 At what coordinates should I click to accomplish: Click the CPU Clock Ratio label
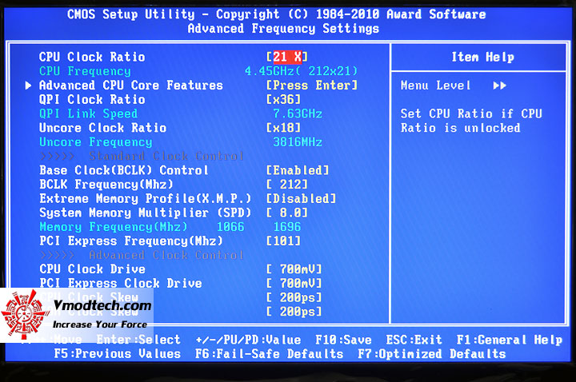tap(92, 57)
